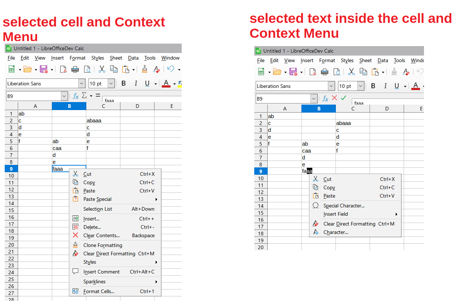Viewport: 457px width, 304px height.
Task: Choose Insert... in left context menu
Action: coord(115,219)
